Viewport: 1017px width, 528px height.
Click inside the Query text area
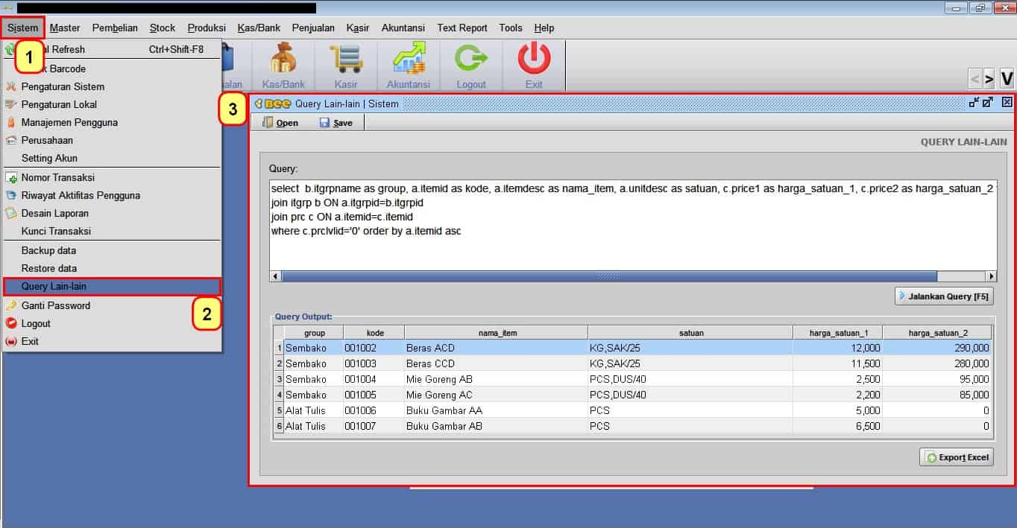pos(632,225)
